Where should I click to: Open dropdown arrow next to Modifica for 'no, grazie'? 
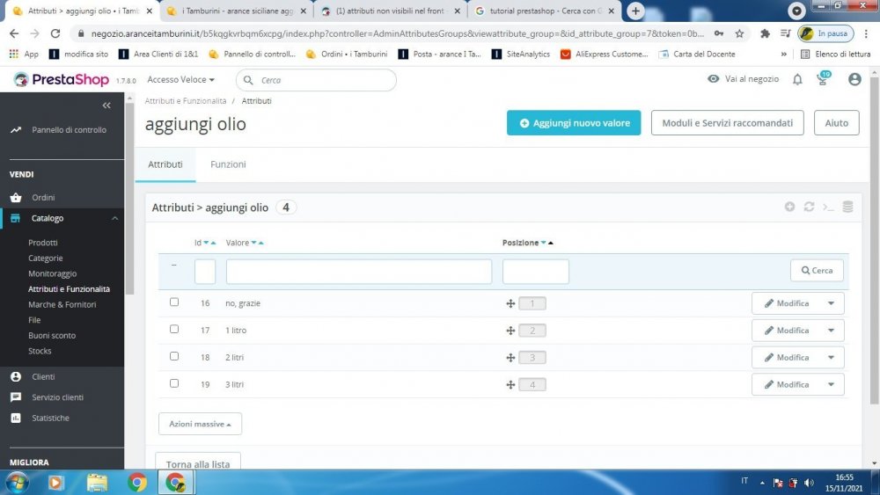[832, 303]
